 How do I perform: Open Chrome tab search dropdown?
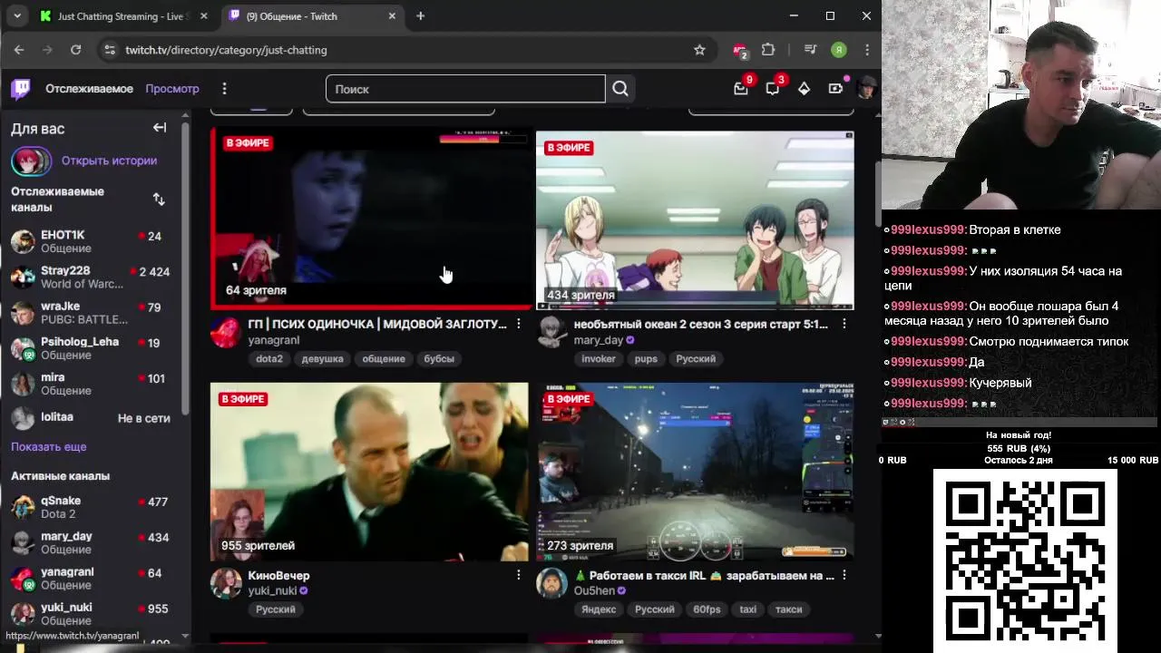click(16, 16)
